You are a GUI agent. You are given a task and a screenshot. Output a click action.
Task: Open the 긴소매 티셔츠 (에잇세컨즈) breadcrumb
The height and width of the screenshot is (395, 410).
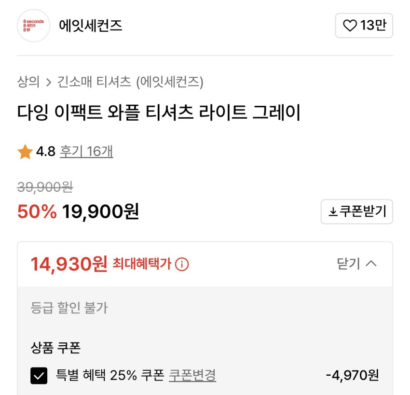pyautogui.click(x=130, y=82)
